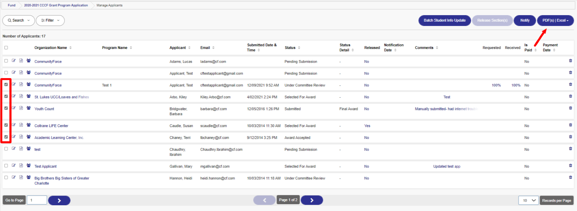Click trash icon for Adams, Lucas row

570,61
